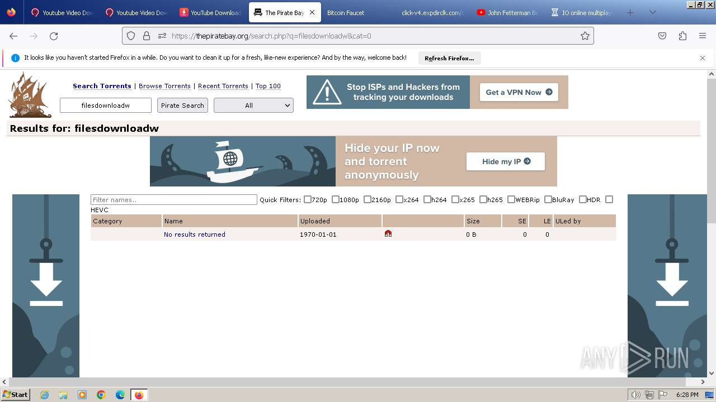Show site security via the padlock icon
Screen dimensions: 716x402
(x=147, y=36)
